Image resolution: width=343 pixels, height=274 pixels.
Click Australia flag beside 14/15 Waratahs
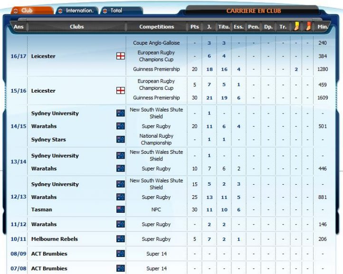pos(121,126)
